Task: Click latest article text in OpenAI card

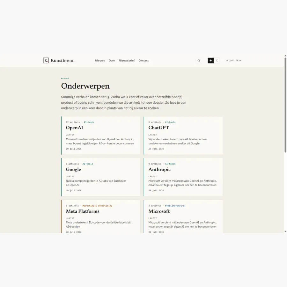Action: point(100,141)
